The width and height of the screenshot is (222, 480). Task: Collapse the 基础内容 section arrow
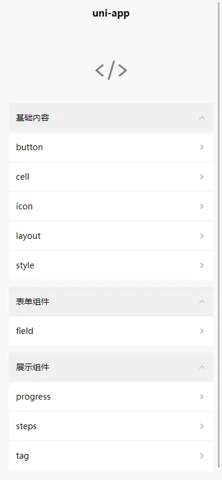pyautogui.click(x=202, y=118)
